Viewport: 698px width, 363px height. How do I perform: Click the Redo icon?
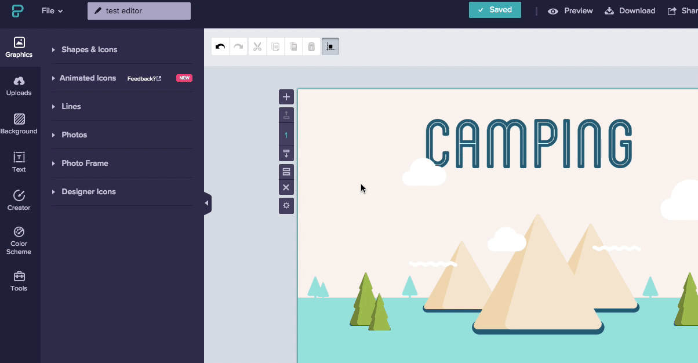click(x=238, y=46)
